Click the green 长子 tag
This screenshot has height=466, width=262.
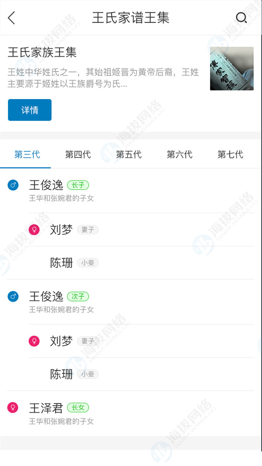point(78,185)
